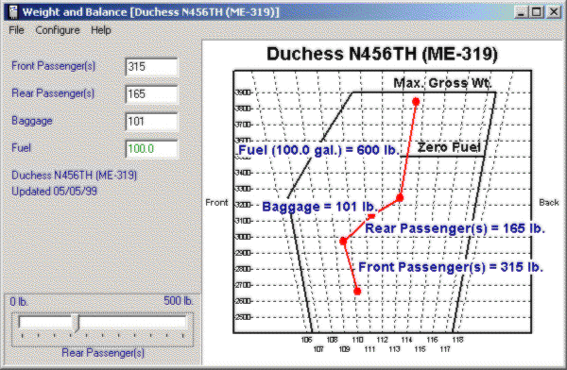Maximize the Weight and Balance window
Image resolution: width=567 pixels, height=370 pixels.
[x=536, y=12]
